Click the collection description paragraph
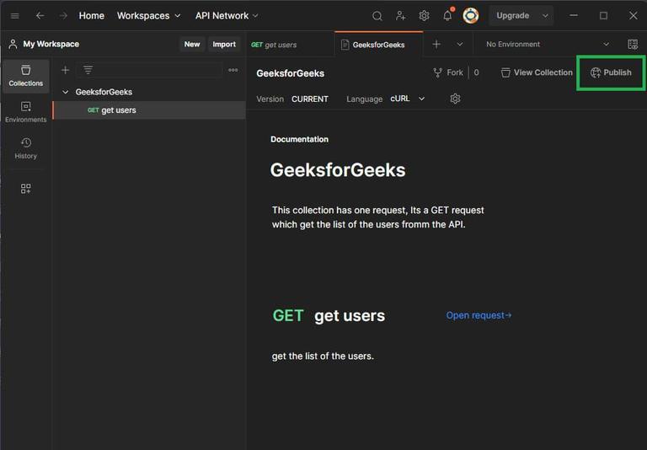The image size is (647, 450). 377,217
